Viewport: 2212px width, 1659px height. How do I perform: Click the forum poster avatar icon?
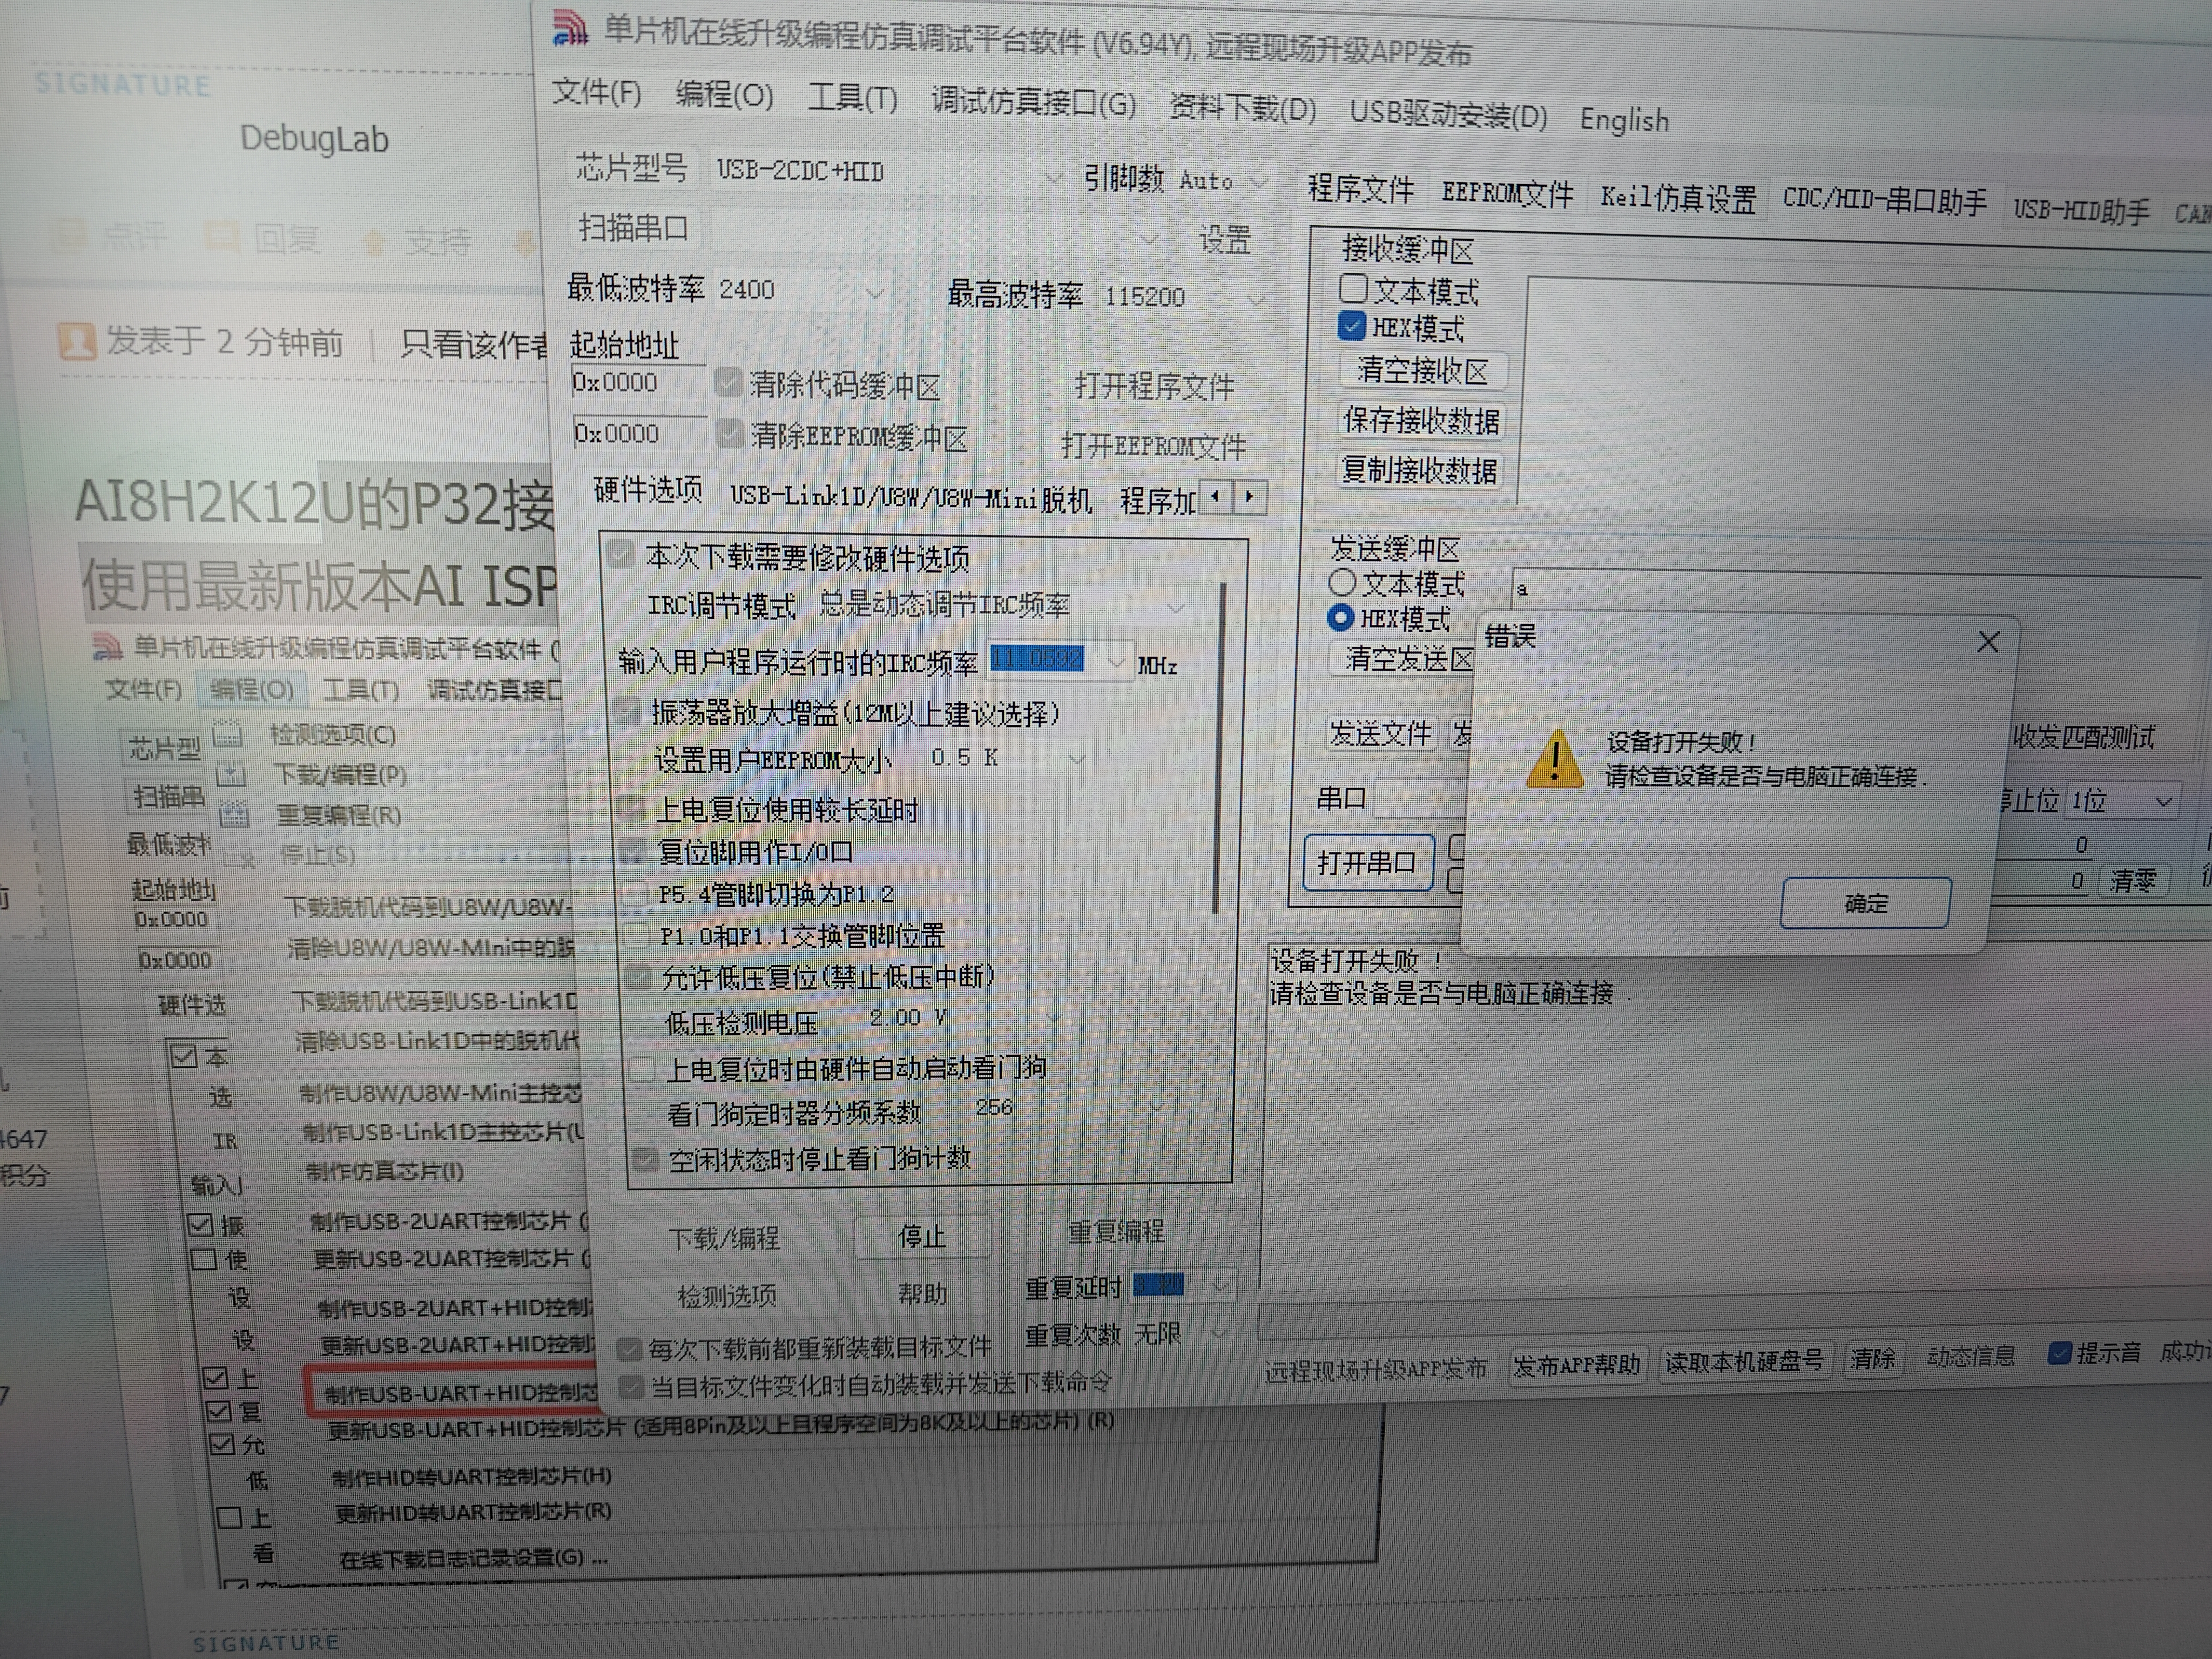click(77, 341)
